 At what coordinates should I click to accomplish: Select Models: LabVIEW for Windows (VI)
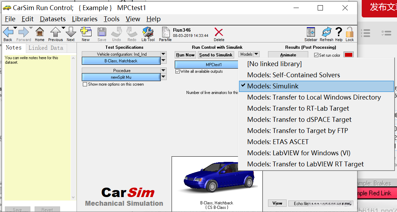tap(317, 153)
